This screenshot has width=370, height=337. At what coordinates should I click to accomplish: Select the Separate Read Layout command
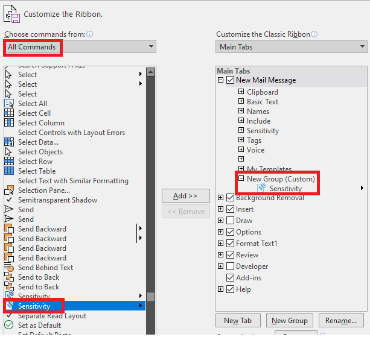pyautogui.click(x=75, y=316)
